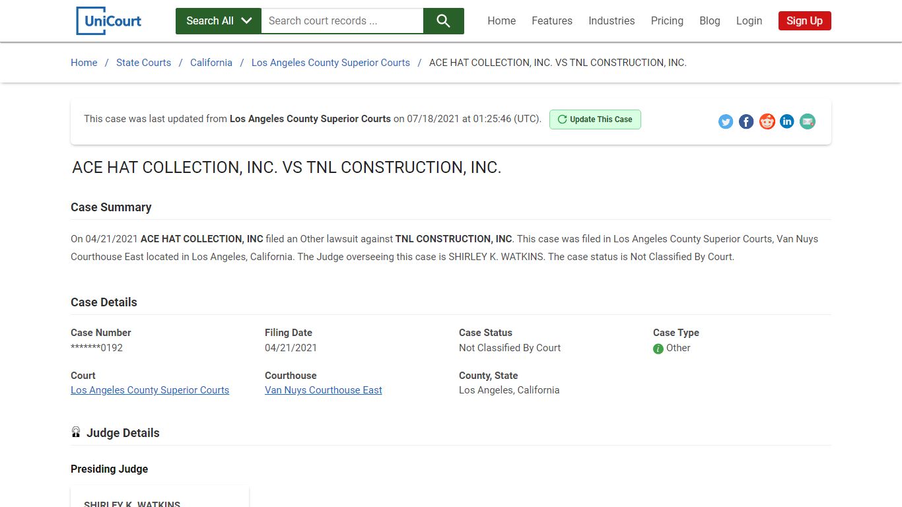Click the filing date 04/21/2021 value
902x507 pixels.
291,348
